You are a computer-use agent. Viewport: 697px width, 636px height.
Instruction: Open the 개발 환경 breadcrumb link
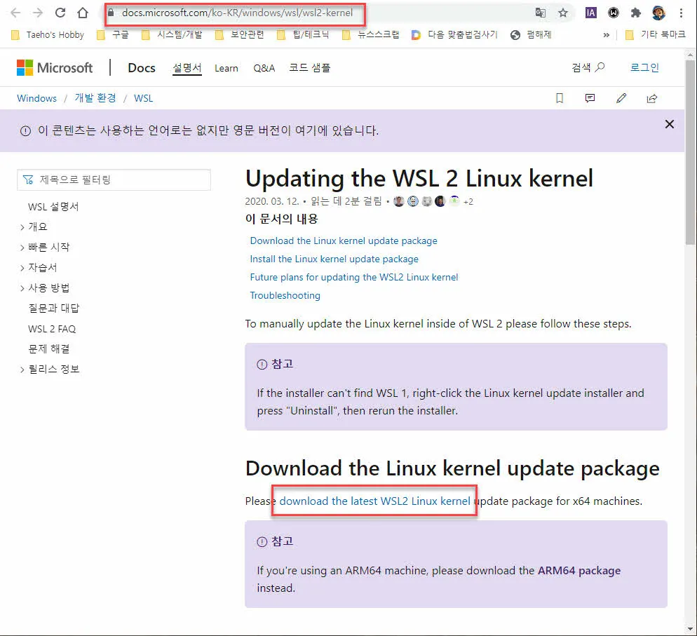tap(95, 97)
